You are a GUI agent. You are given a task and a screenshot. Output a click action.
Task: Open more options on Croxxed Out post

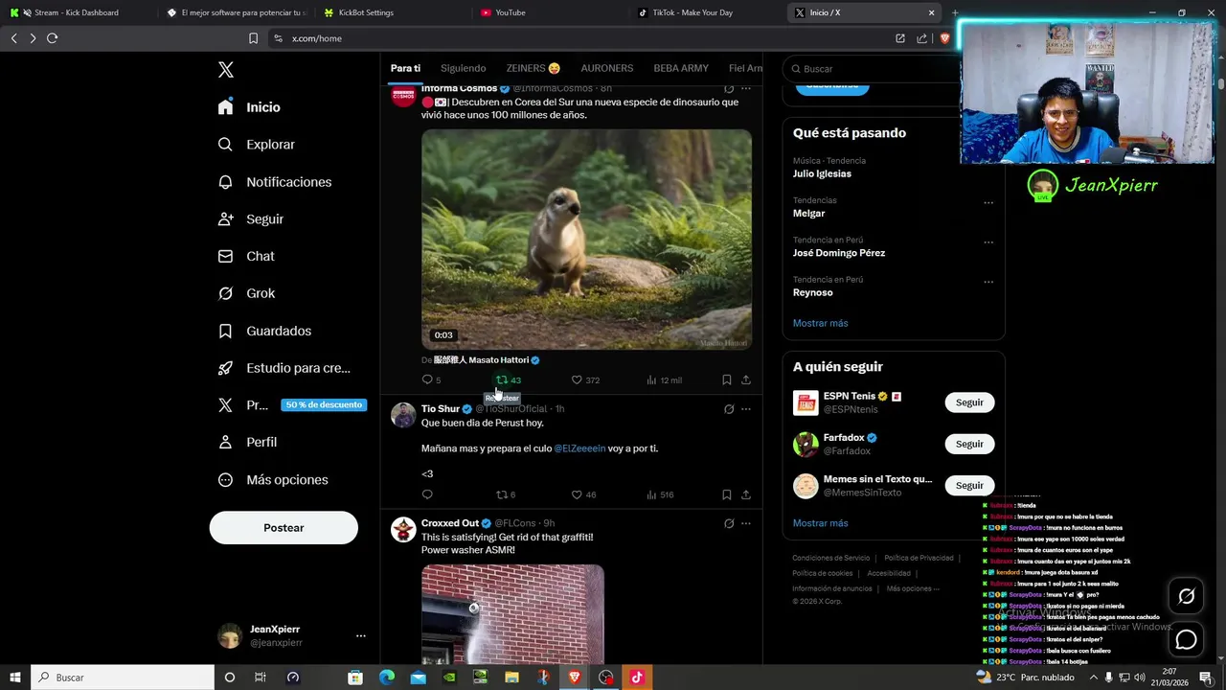tap(746, 523)
